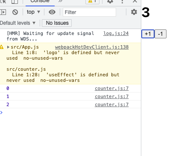Image resolution: width=184 pixels, height=156 pixels.
Task: Open DevTools settings gear in top bar
Action: point(110,1)
